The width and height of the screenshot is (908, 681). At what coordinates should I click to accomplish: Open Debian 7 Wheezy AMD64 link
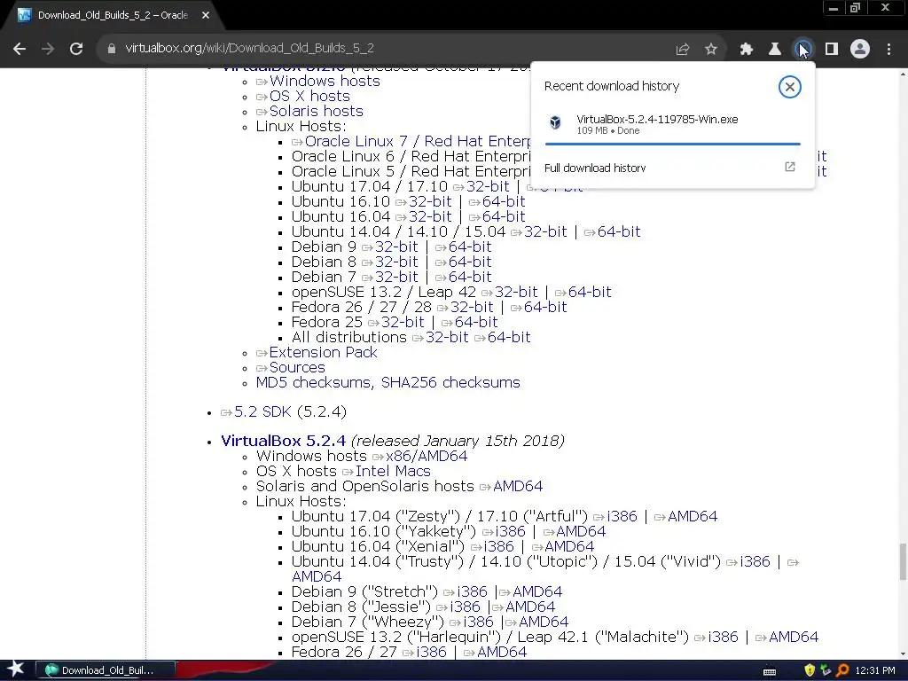click(544, 622)
